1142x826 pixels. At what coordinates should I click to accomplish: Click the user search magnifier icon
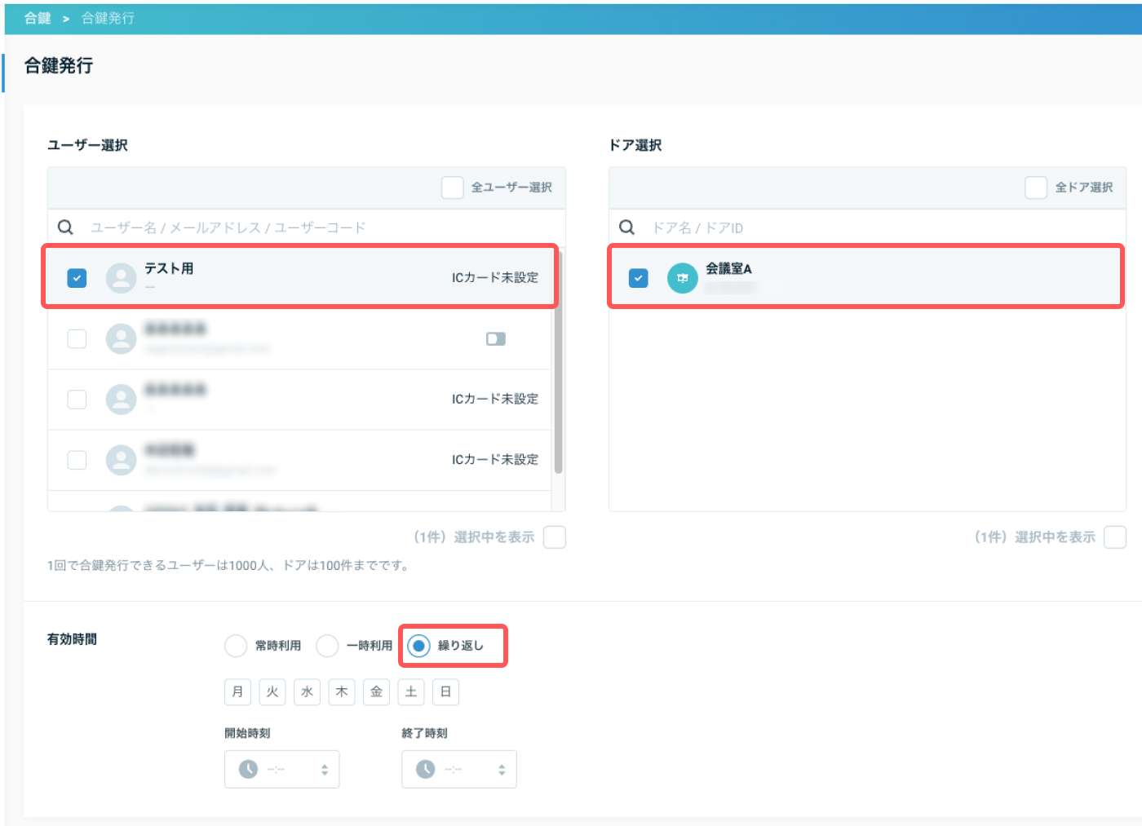(66, 227)
